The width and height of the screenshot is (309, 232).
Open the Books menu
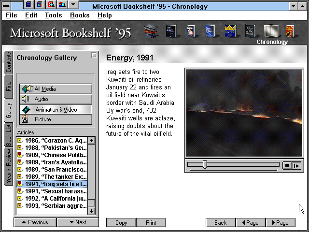click(x=80, y=15)
